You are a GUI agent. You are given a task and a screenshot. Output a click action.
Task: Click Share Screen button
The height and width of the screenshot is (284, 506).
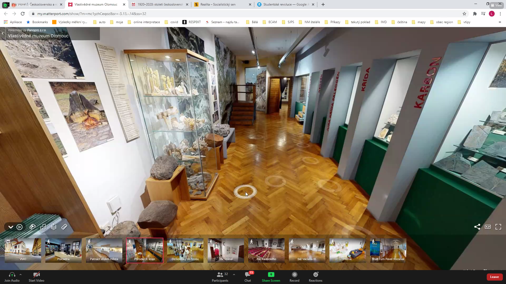(271, 277)
